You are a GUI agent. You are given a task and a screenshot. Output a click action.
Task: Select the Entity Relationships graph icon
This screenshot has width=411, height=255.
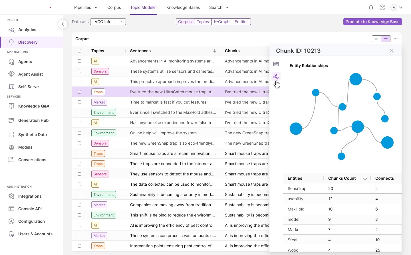pyautogui.click(x=276, y=76)
